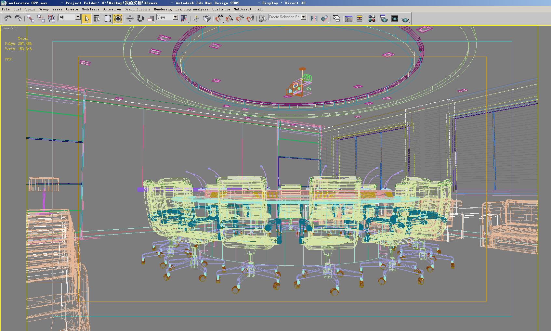This screenshot has width=551, height=331.
Task: Open the Graph Editors menu
Action: [137, 9]
